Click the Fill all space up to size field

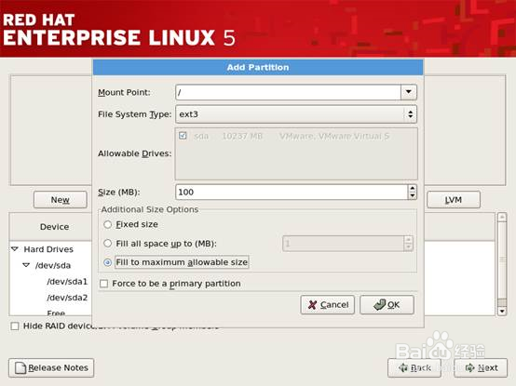pos(344,244)
